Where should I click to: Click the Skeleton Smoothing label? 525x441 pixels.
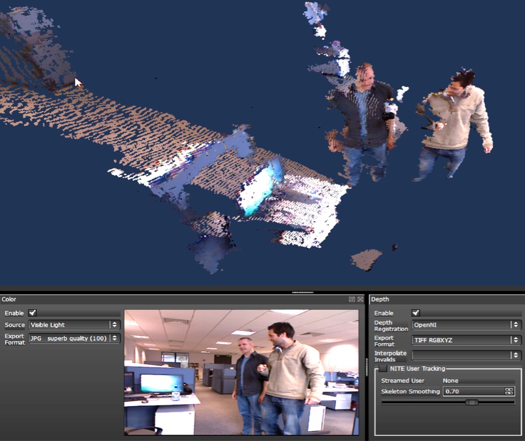tap(411, 391)
